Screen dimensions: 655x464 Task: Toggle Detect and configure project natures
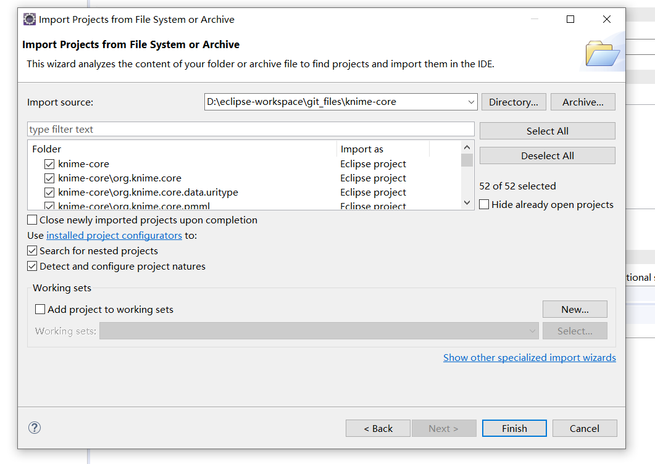(x=32, y=267)
